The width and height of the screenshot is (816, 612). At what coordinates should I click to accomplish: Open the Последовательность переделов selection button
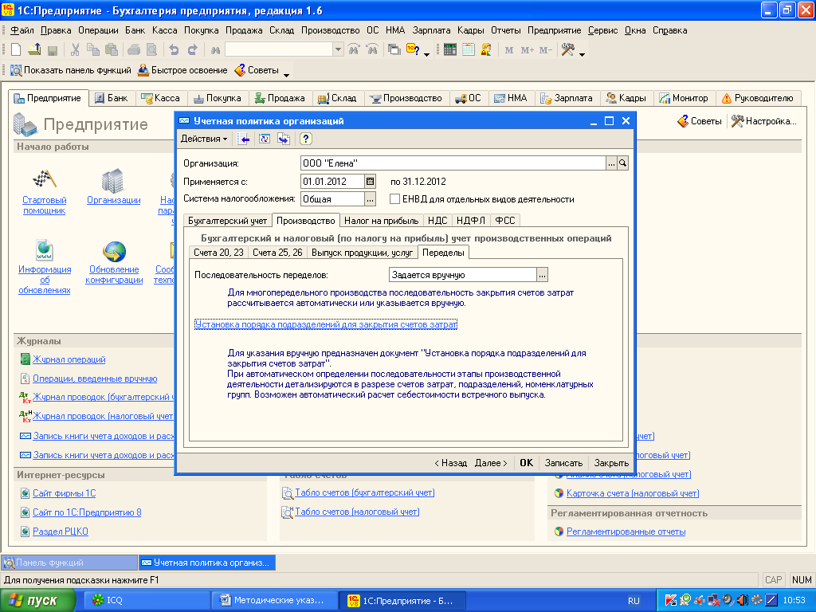542,275
